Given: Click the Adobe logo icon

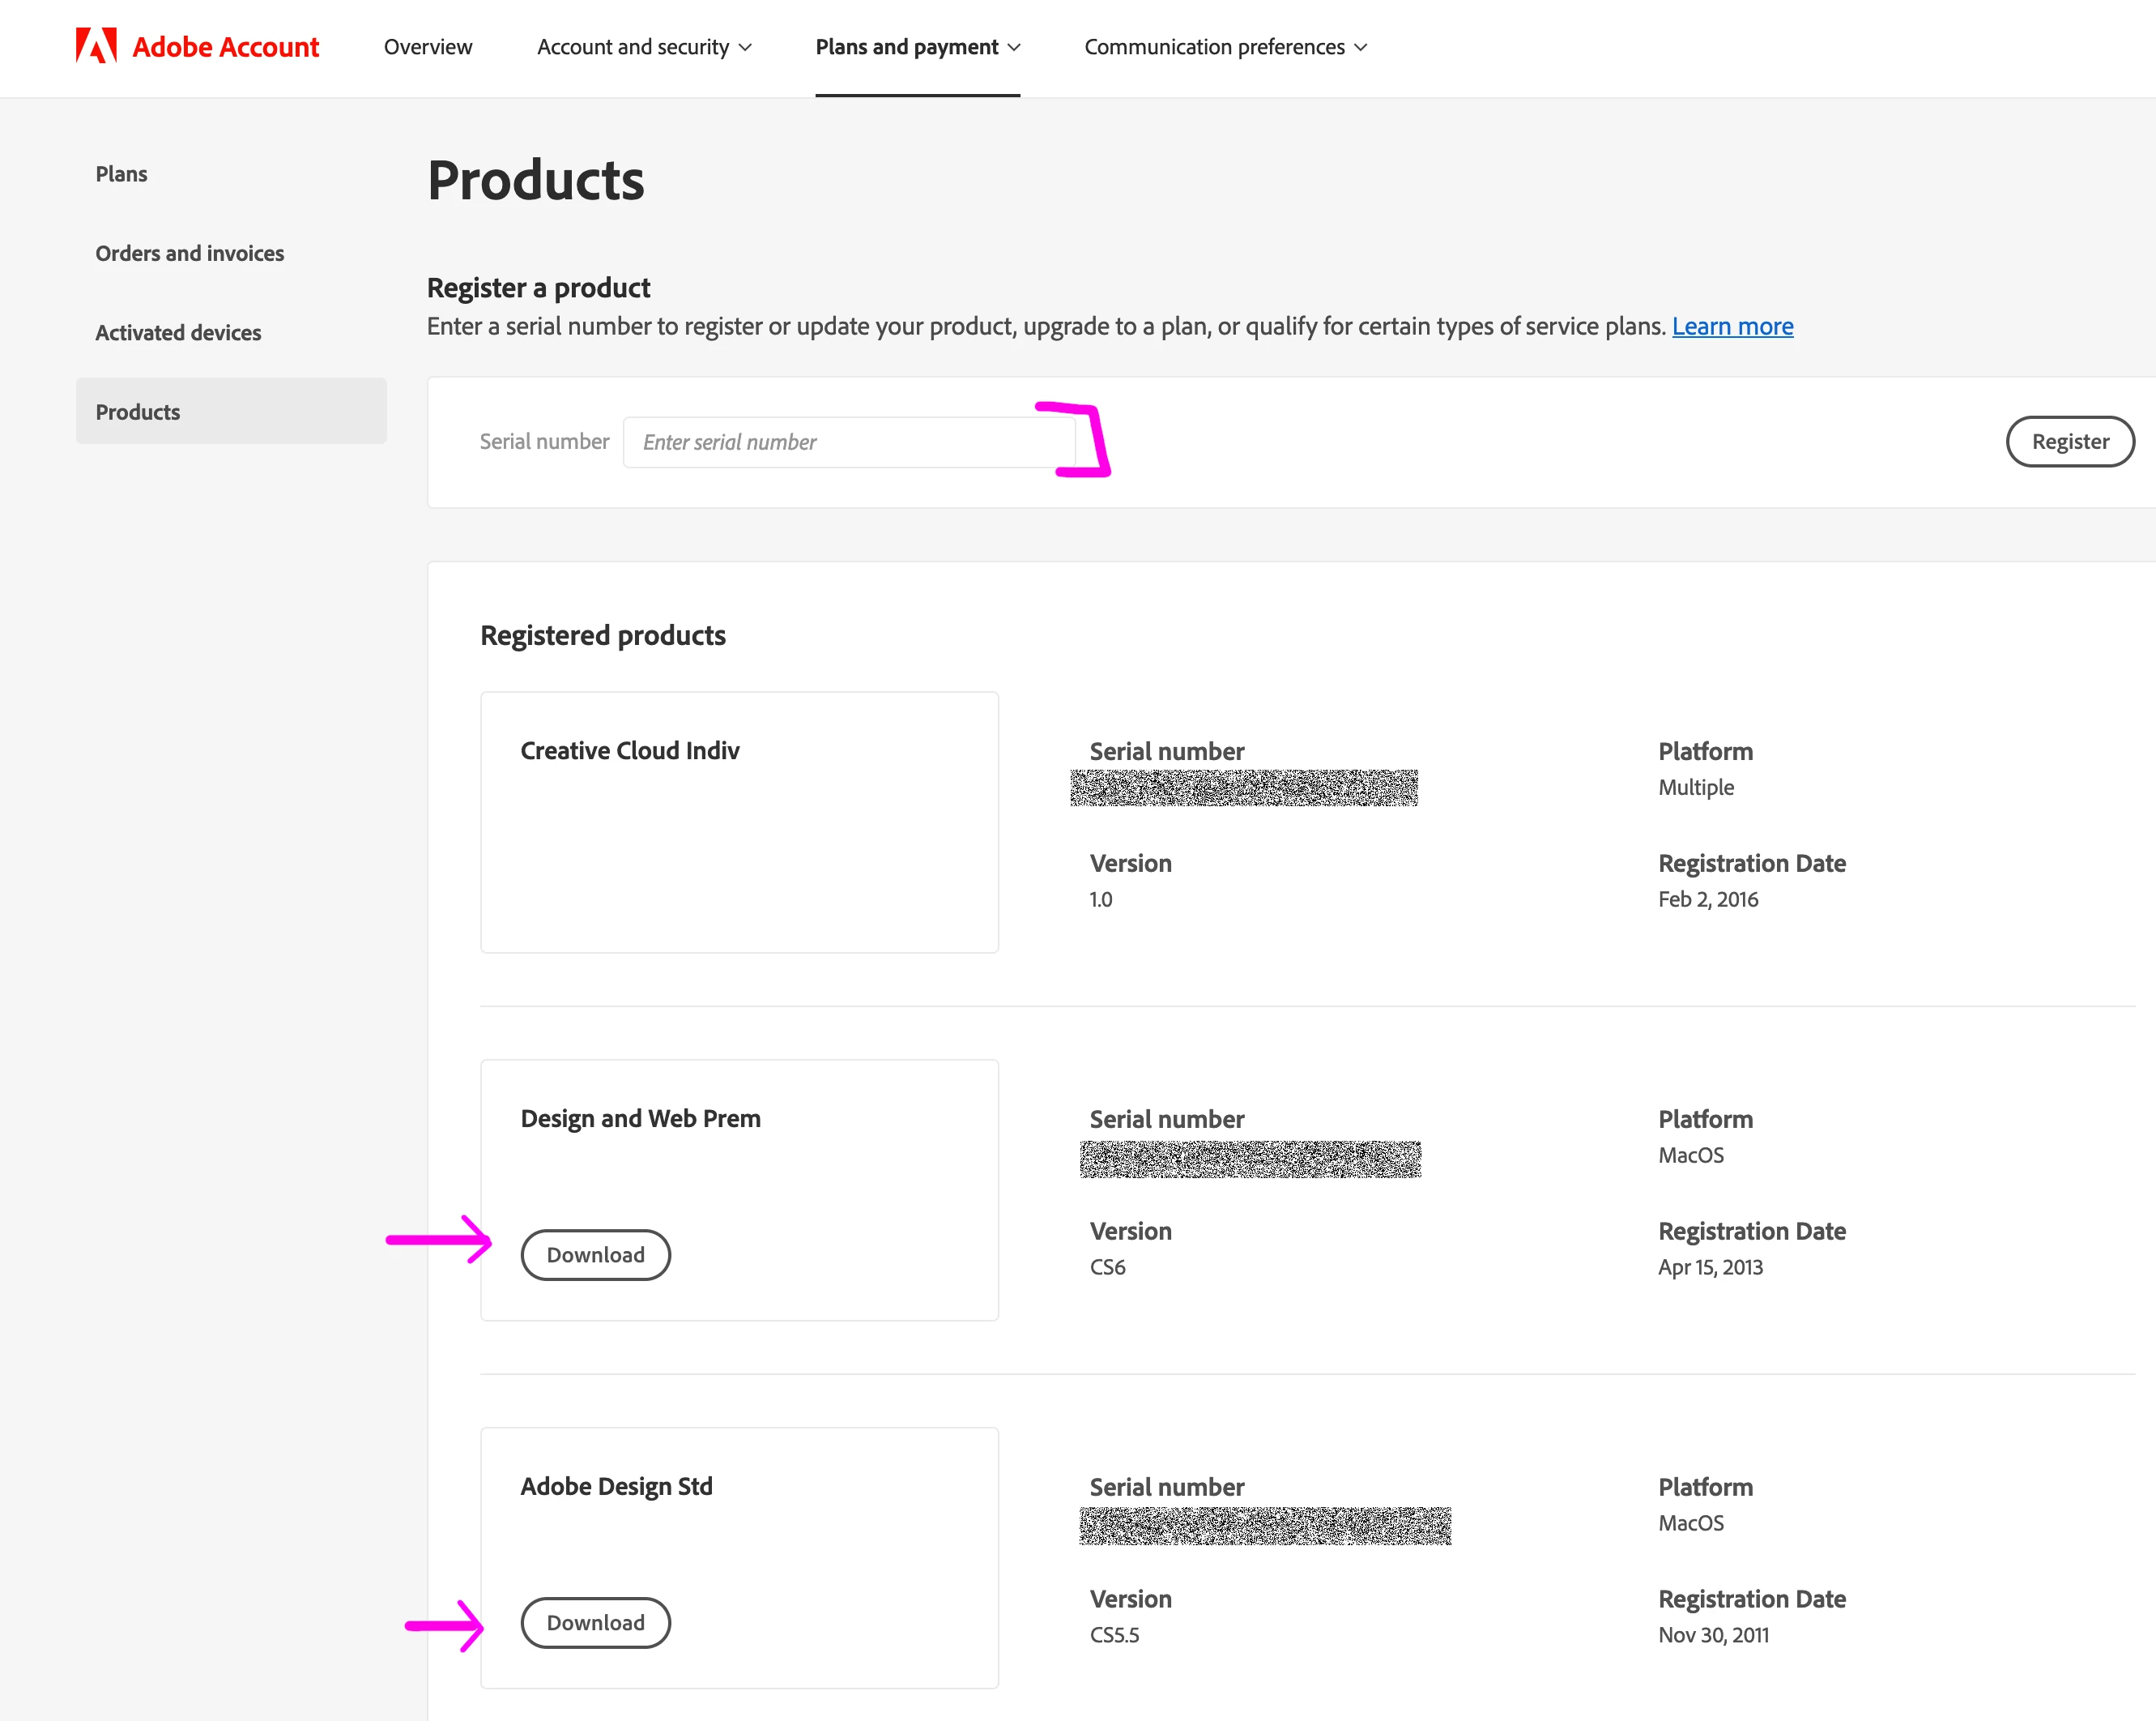Looking at the screenshot, I should (x=96, y=46).
